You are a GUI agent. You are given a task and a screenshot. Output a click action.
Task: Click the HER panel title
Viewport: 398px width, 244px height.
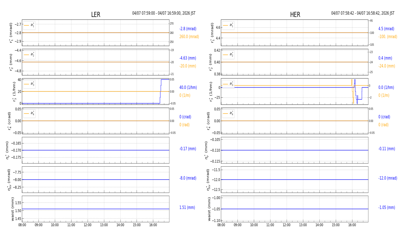295,15
